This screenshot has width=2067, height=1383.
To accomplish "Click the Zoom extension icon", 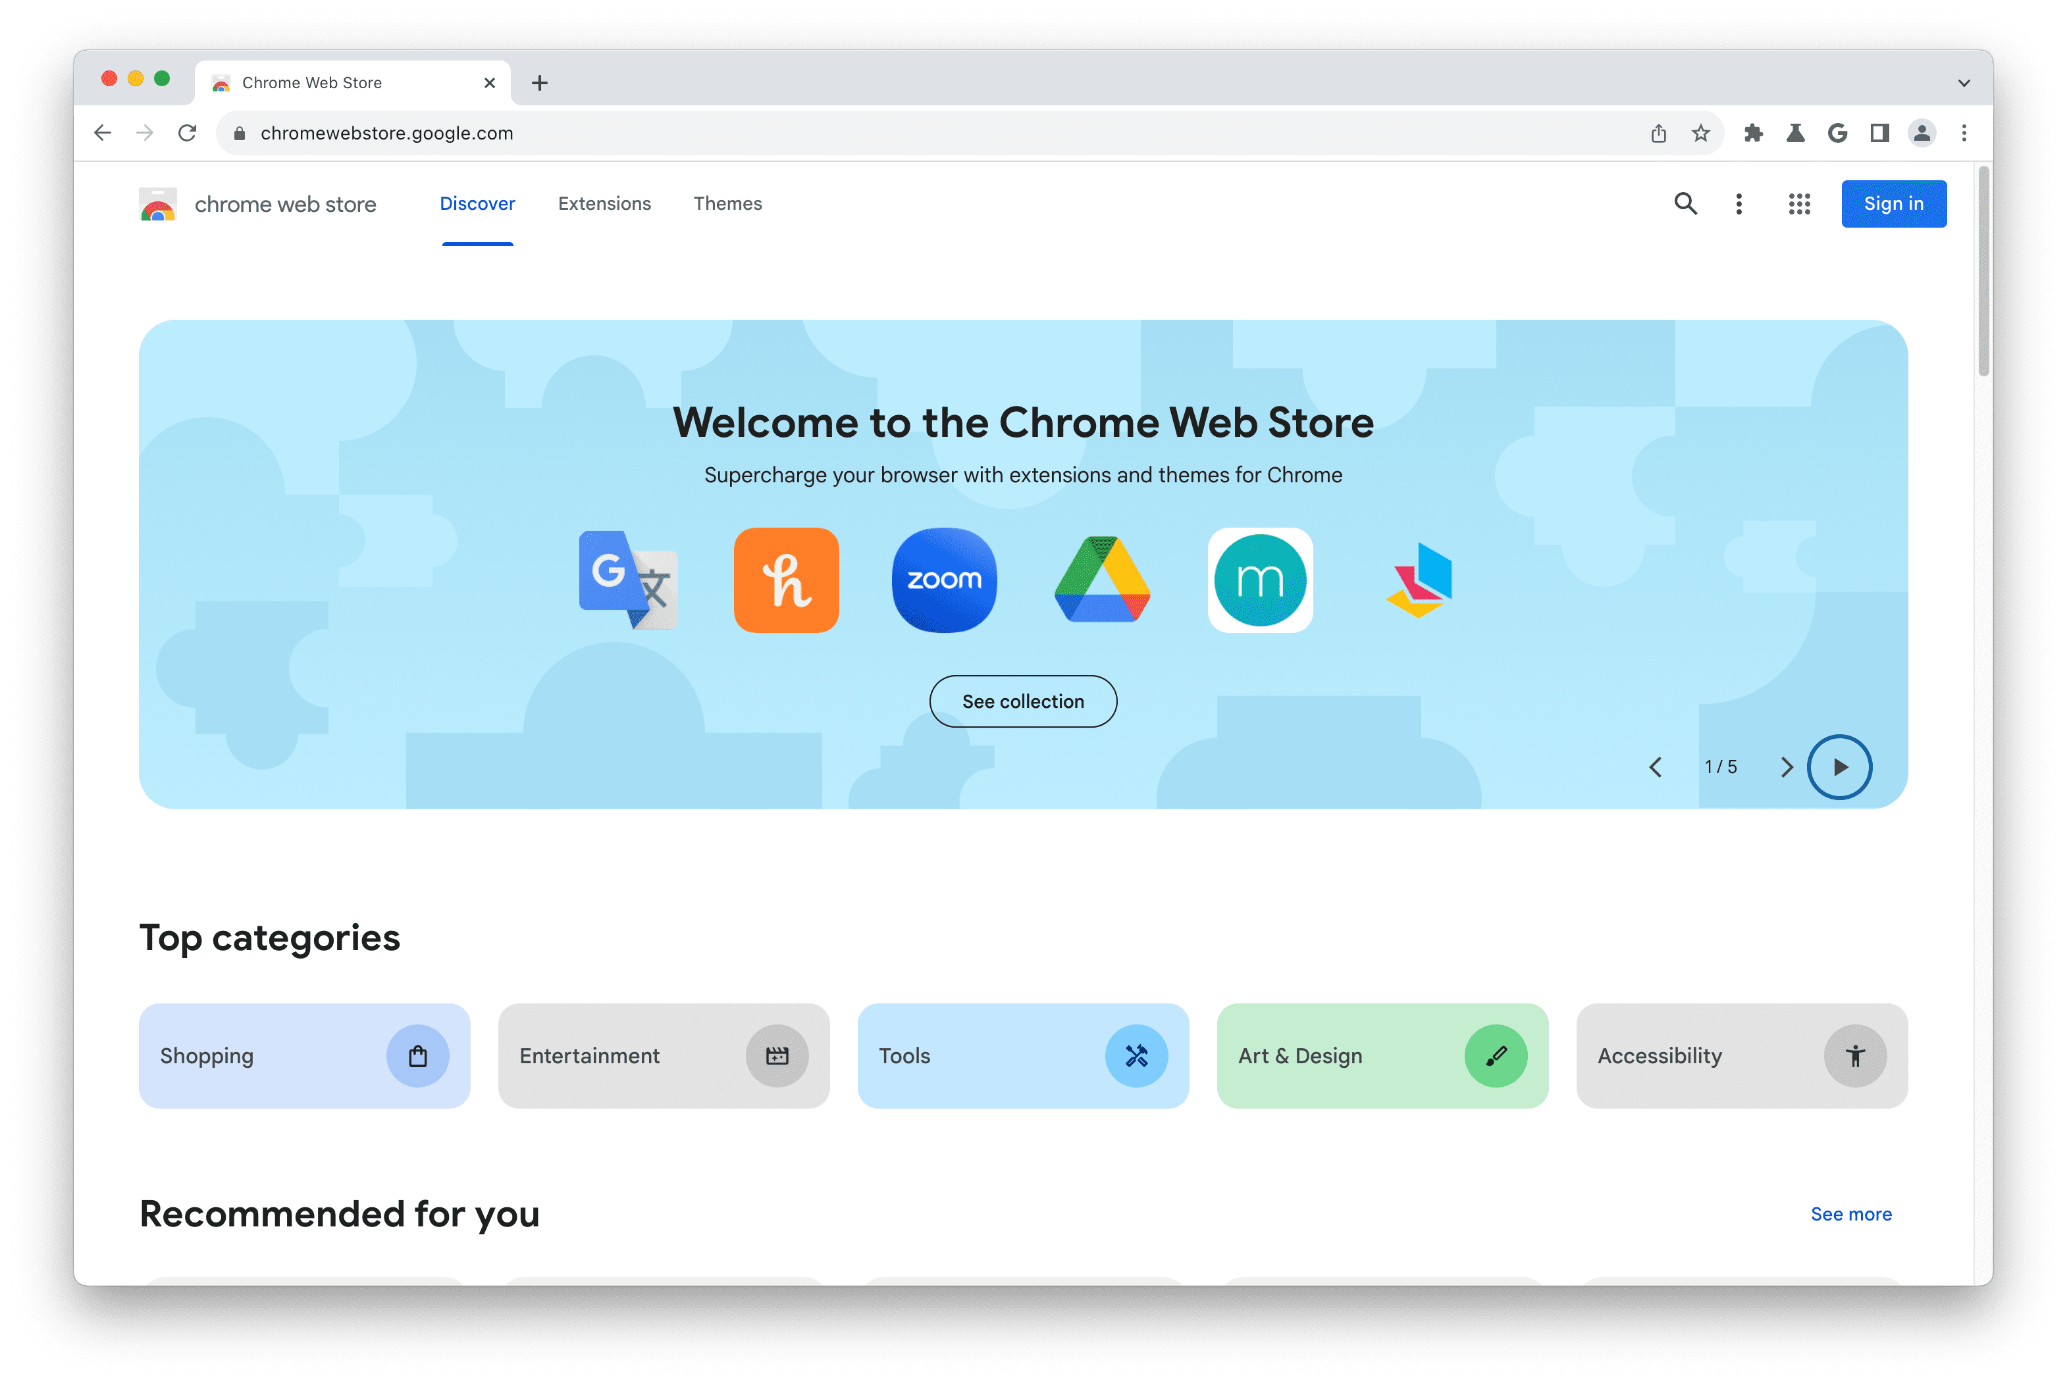I will [943, 579].
